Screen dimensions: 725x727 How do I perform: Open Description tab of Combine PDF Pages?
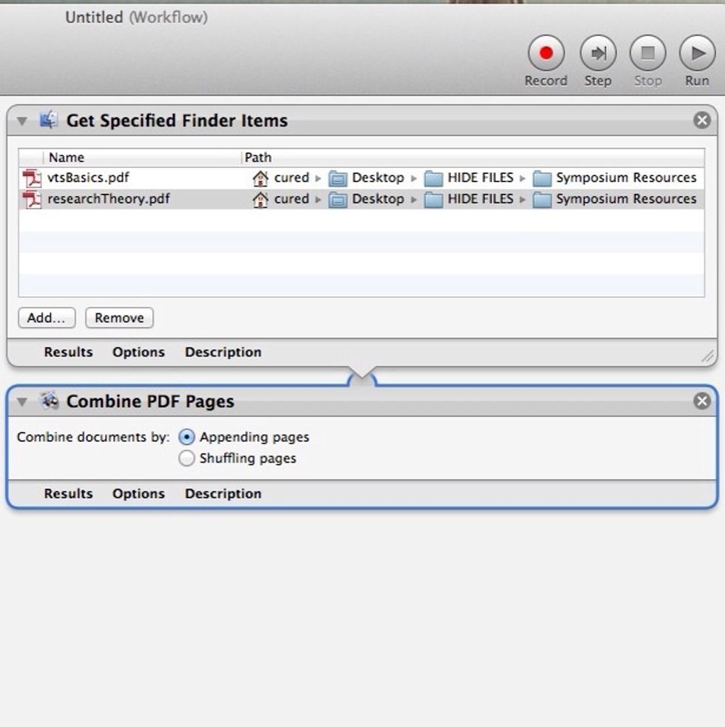click(223, 493)
